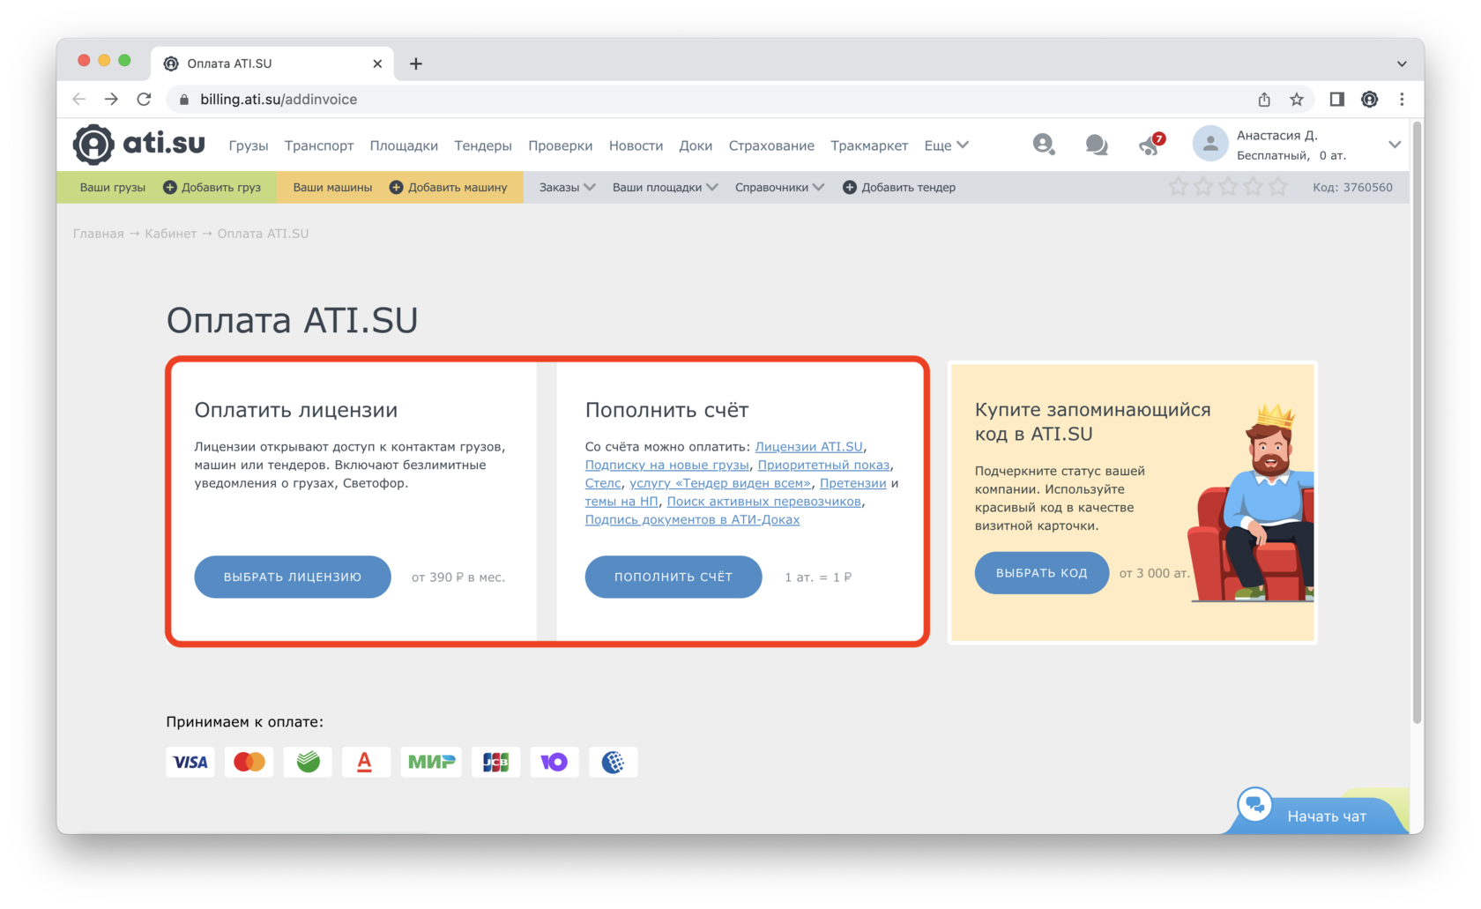Open Ваши машины in toolbar
Viewport: 1481px width, 909px height.
[x=332, y=187]
